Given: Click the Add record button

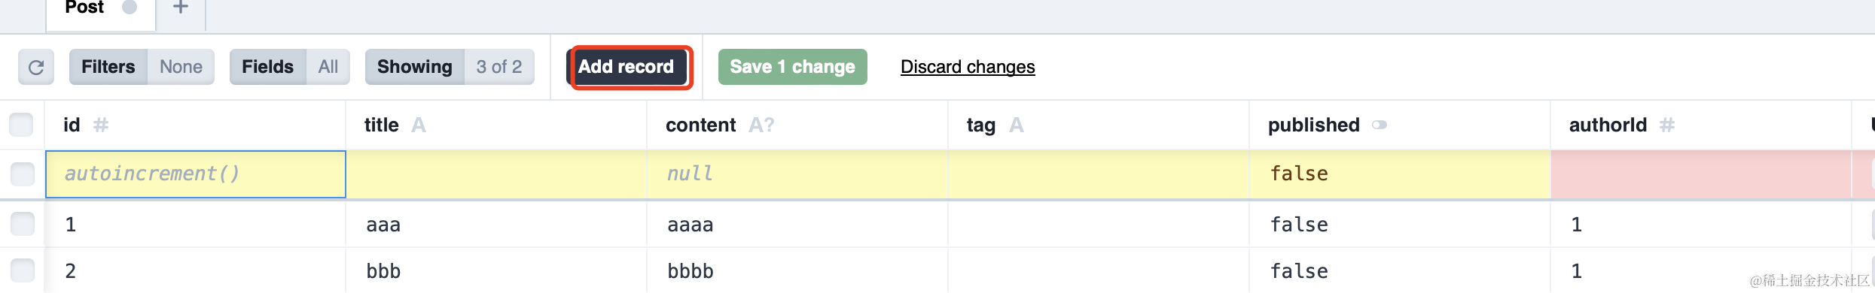Looking at the screenshot, I should [626, 67].
